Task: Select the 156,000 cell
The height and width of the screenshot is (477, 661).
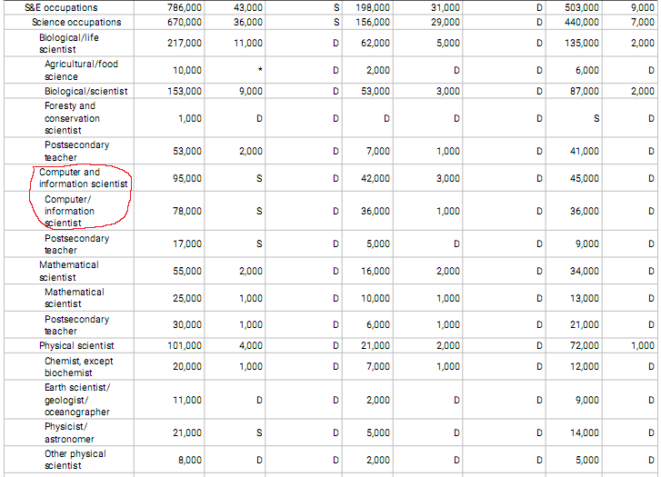Action: [x=373, y=22]
